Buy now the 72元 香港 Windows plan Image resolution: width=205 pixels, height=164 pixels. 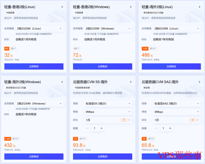coord(102,66)
